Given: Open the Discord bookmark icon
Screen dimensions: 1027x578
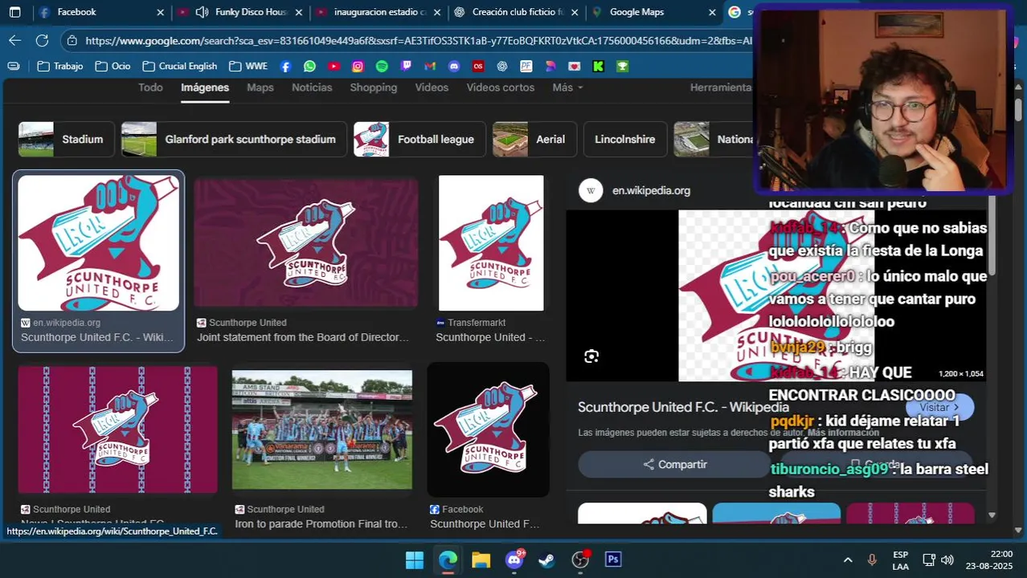Looking at the screenshot, I should click(x=454, y=66).
